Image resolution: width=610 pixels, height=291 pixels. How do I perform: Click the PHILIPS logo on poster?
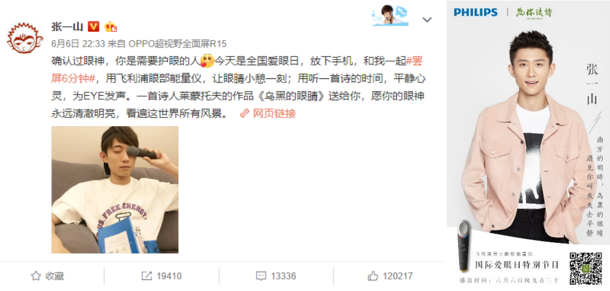point(475,12)
